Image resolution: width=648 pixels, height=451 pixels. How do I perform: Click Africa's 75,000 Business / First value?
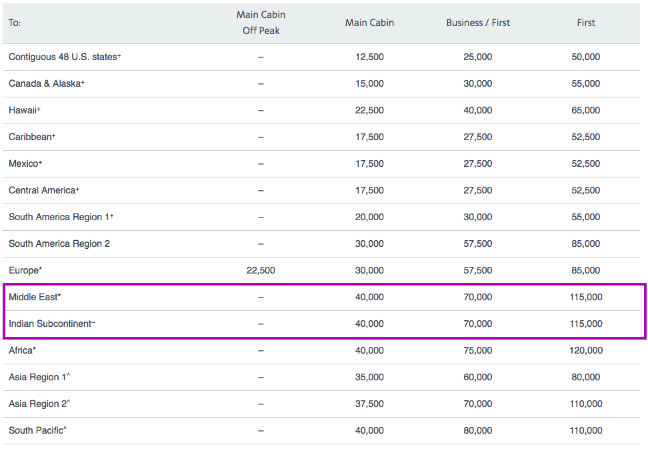click(x=478, y=350)
